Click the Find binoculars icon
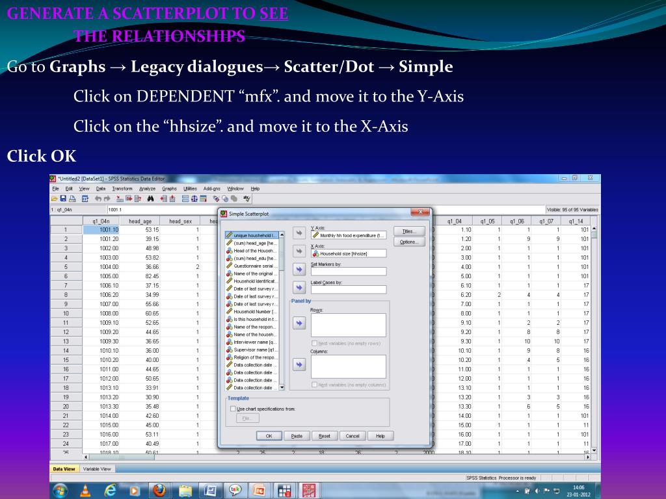This screenshot has height=499, width=666. click(x=150, y=199)
